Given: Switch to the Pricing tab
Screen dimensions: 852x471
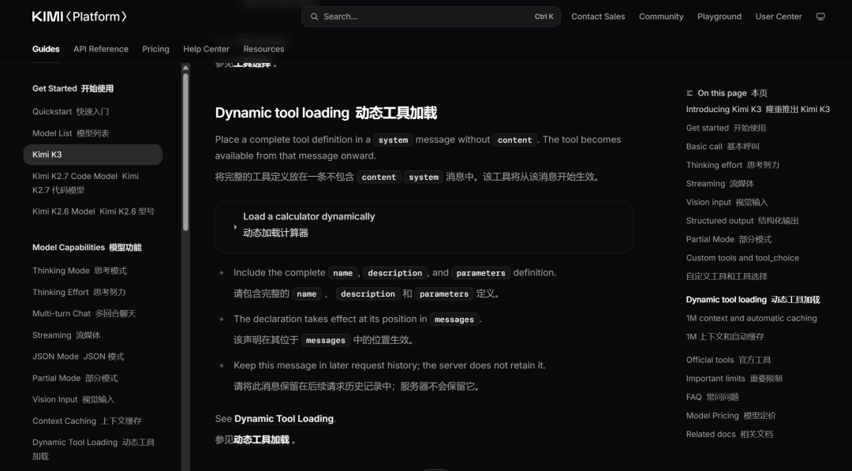Looking at the screenshot, I should pos(155,49).
